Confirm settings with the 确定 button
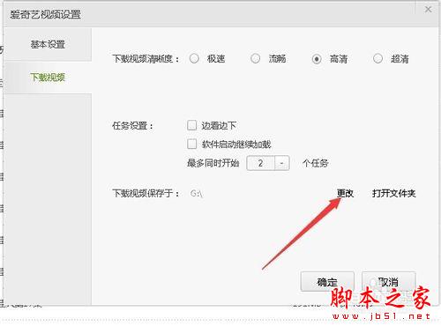The image size is (441, 326). [327, 282]
